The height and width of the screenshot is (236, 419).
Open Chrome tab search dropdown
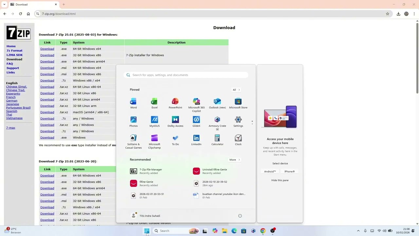pos(4,5)
